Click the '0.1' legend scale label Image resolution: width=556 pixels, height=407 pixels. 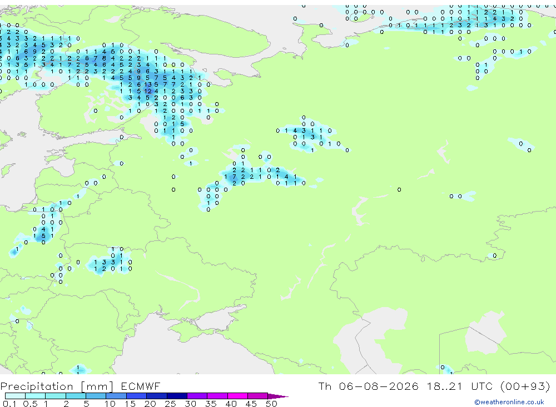(9, 404)
